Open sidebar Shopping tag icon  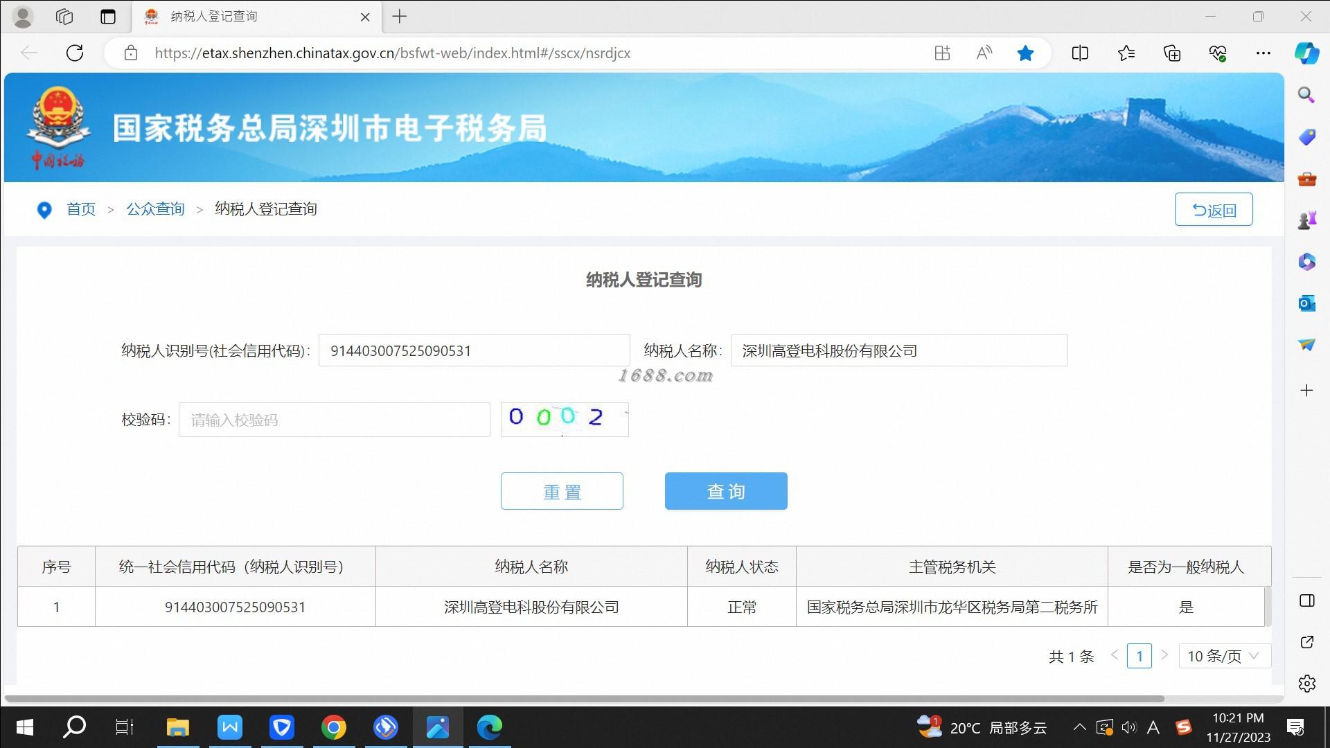point(1306,137)
